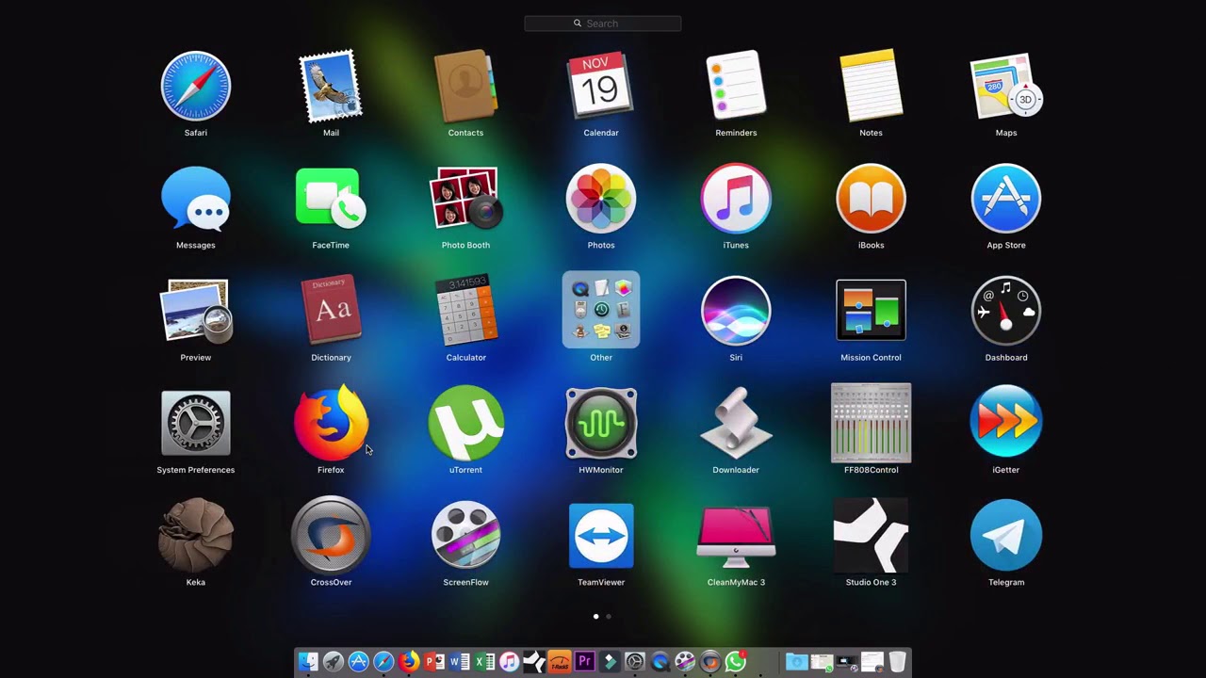Open the Dictionary app
This screenshot has height=678, width=1206.
click(x=331, y=311)
